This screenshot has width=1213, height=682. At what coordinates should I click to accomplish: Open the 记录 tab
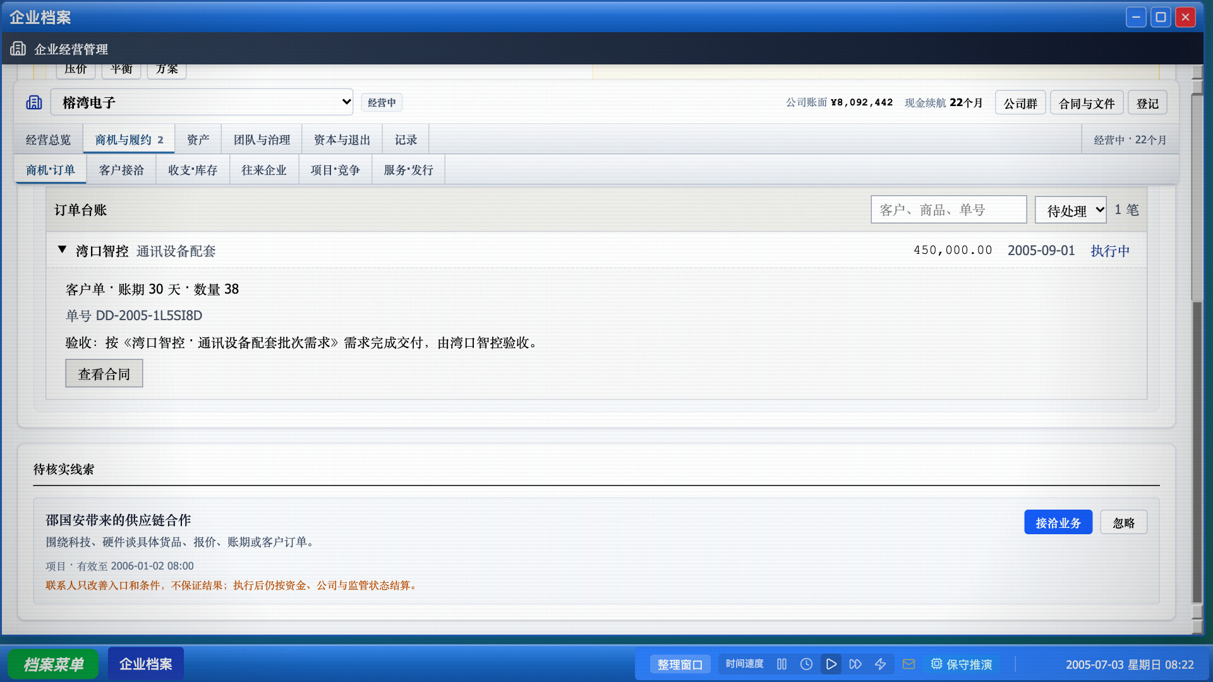pos(406,140)
